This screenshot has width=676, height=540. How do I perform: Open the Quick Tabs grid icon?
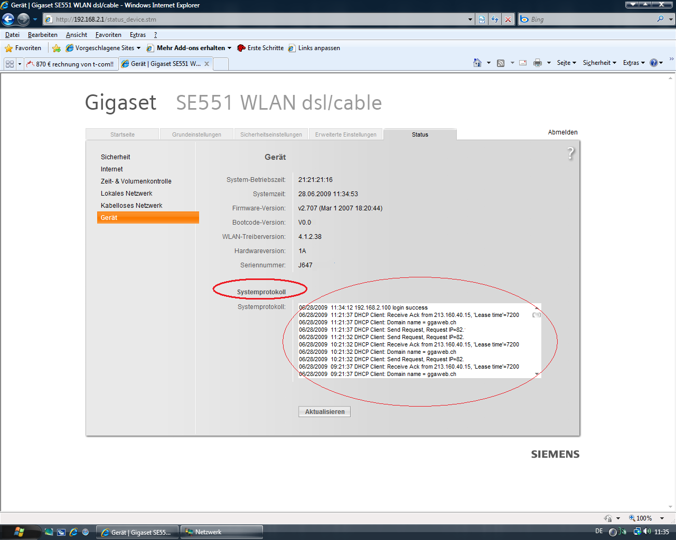[x=10, y=64]
